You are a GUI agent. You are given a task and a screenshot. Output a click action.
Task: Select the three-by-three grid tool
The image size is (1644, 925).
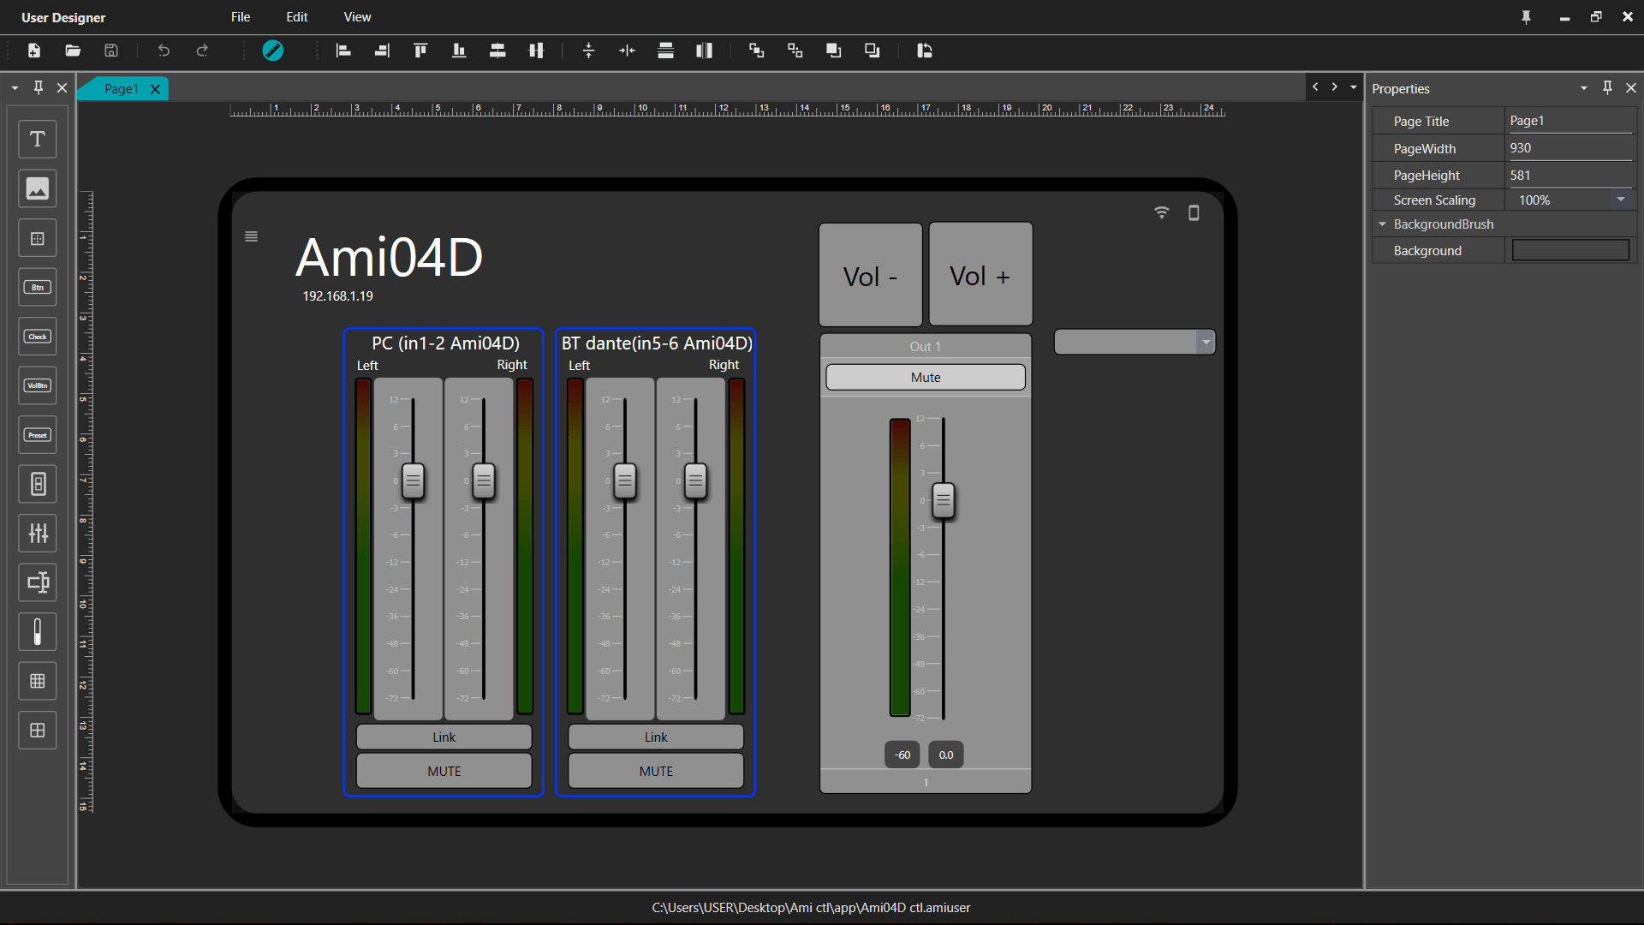coord(38,681)
